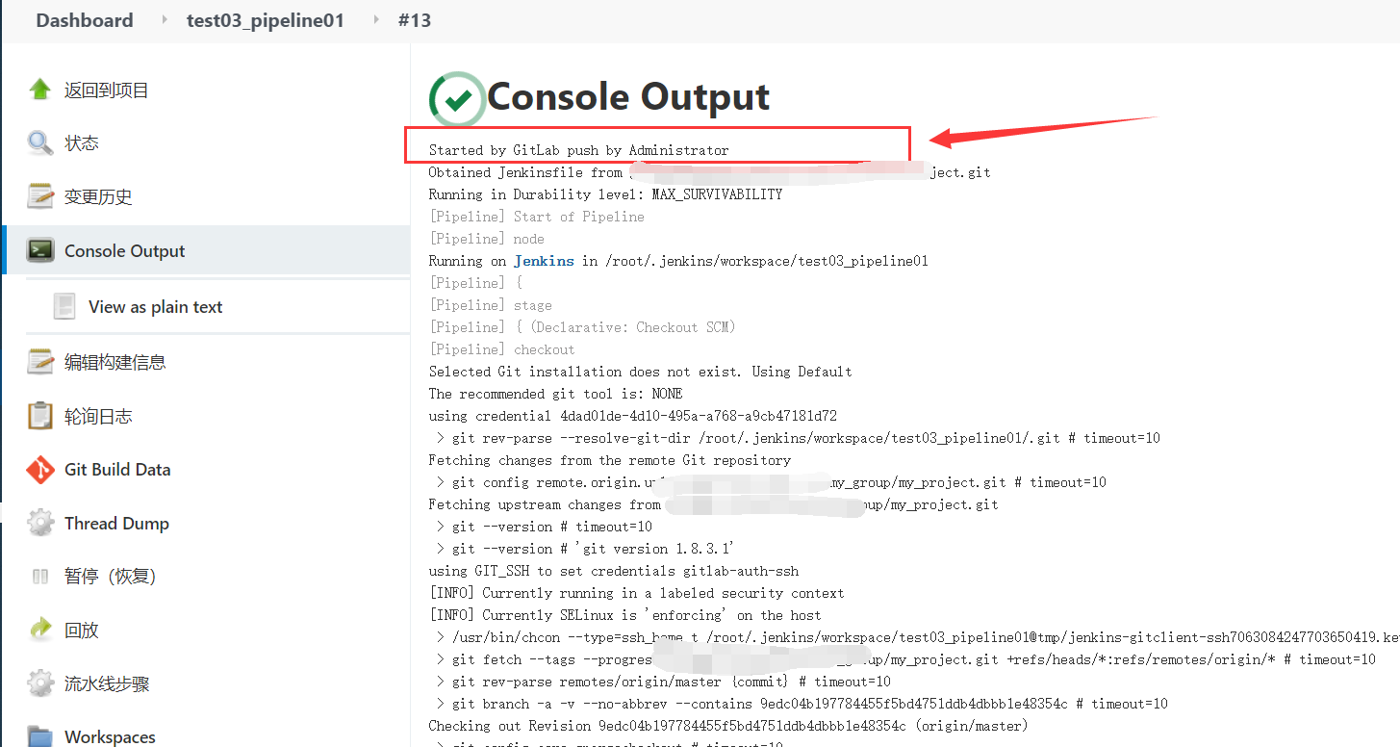Click the green success checkmark build status icon
1400x747 pixels.
(457, 98)
